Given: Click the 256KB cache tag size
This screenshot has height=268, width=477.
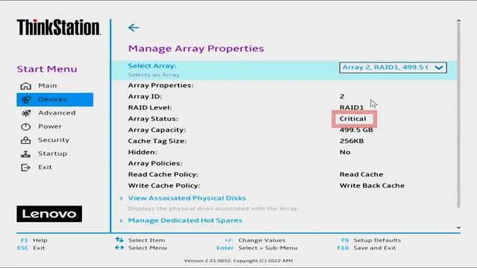Looking at the screenshot, I should click(x=352, y=141).
